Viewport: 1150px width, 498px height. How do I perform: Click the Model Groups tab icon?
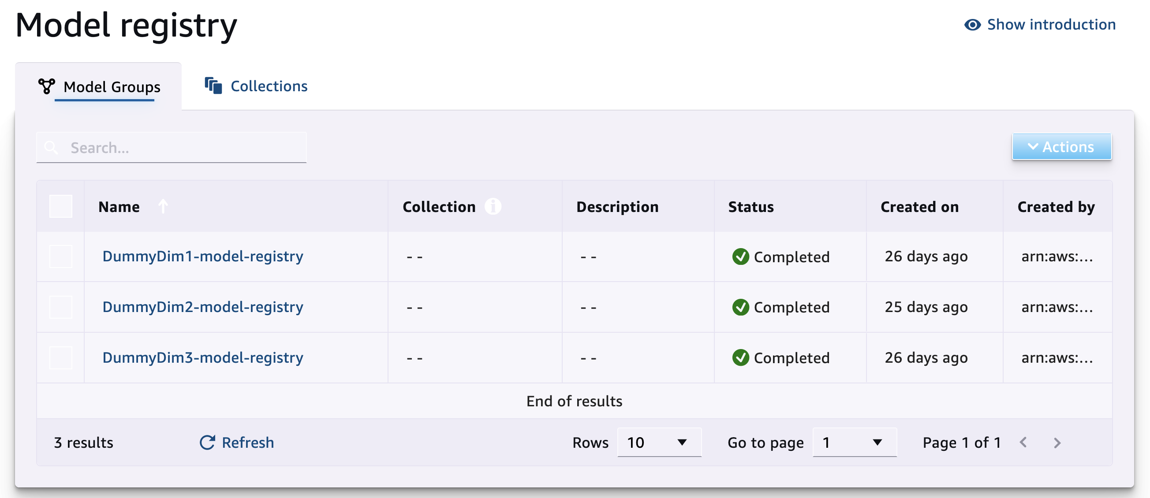click(x=46, y=86)
